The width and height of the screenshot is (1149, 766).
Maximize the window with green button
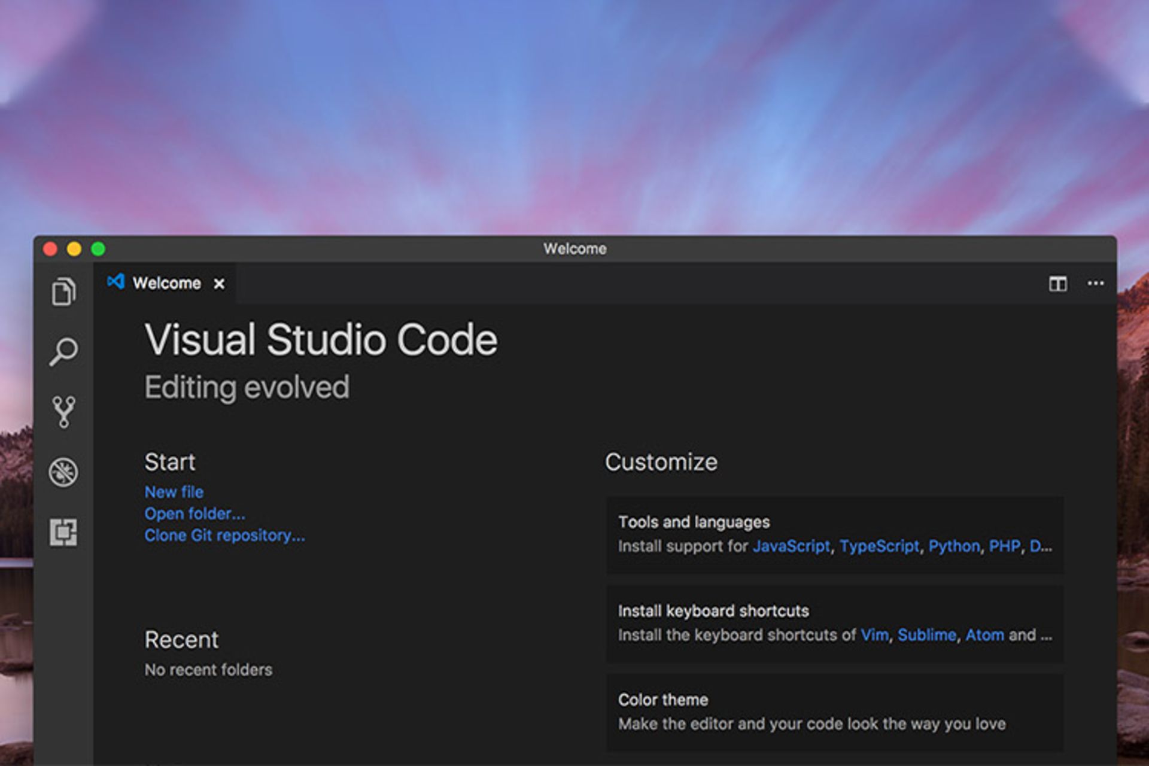(x=98, y=249)
